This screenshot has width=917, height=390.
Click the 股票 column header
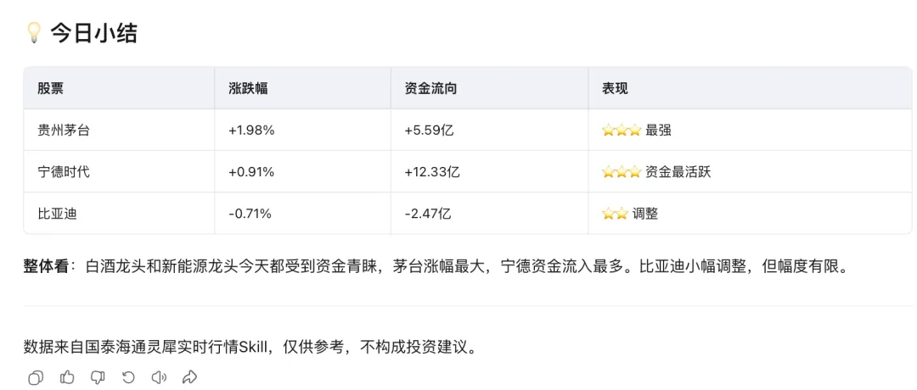[50, 88]
